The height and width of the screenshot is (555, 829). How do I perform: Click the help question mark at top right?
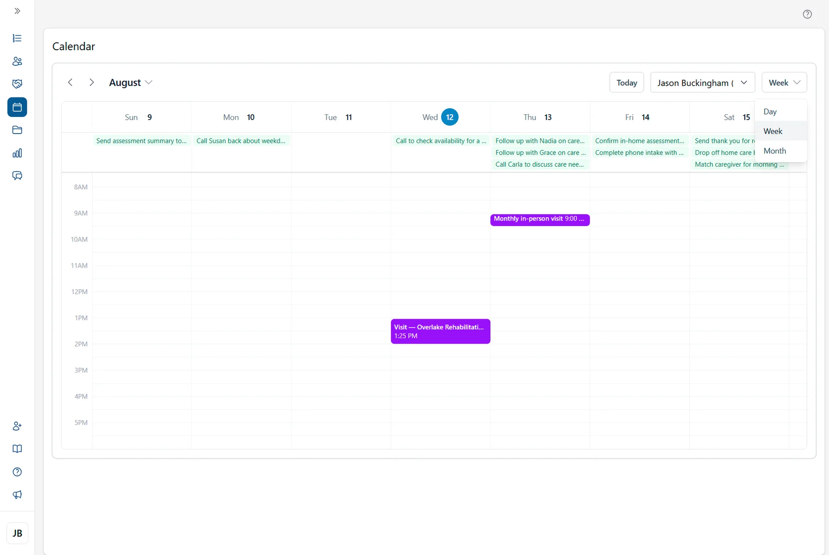coord(807,14)
